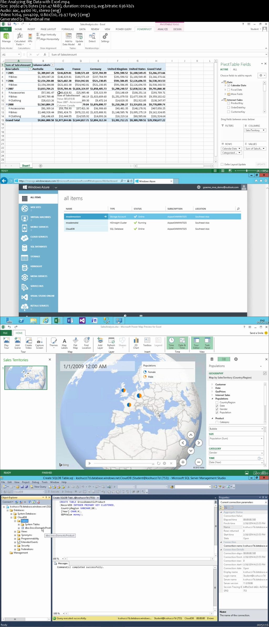The height and width of the screenshot is (627, 269).
Task: Open Calculated Fields in PowerPivot ribbon
Action: [x=20, y=39]
